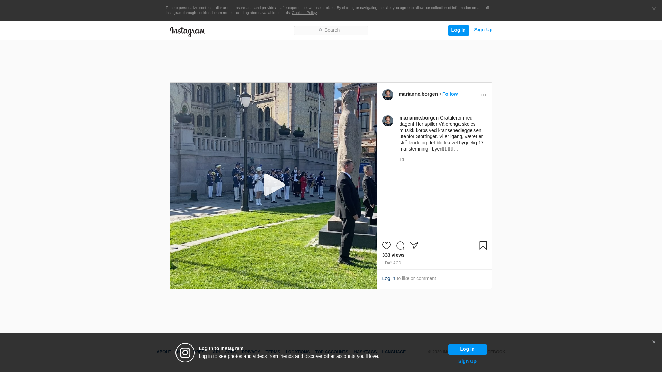Play the video post
The width and height of the screenshot is (662, 372).
point(274,185)
